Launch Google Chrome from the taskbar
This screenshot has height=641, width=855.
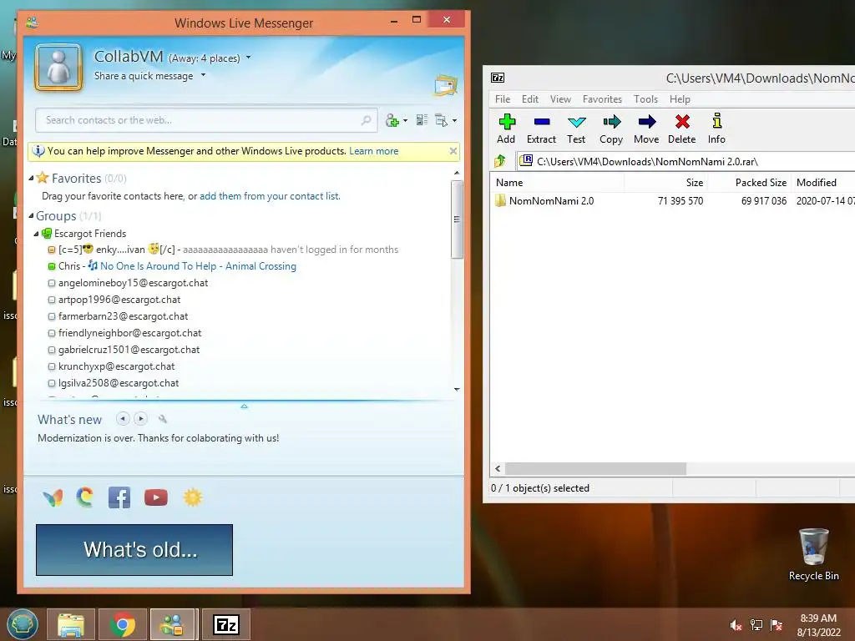point(123,624)
